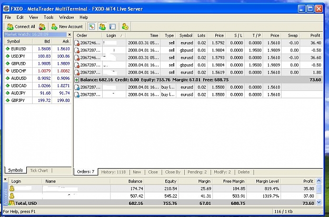Click the eurusd sell order icon at price 1.5619
The image size is (329, 217).
pos(77,73)
